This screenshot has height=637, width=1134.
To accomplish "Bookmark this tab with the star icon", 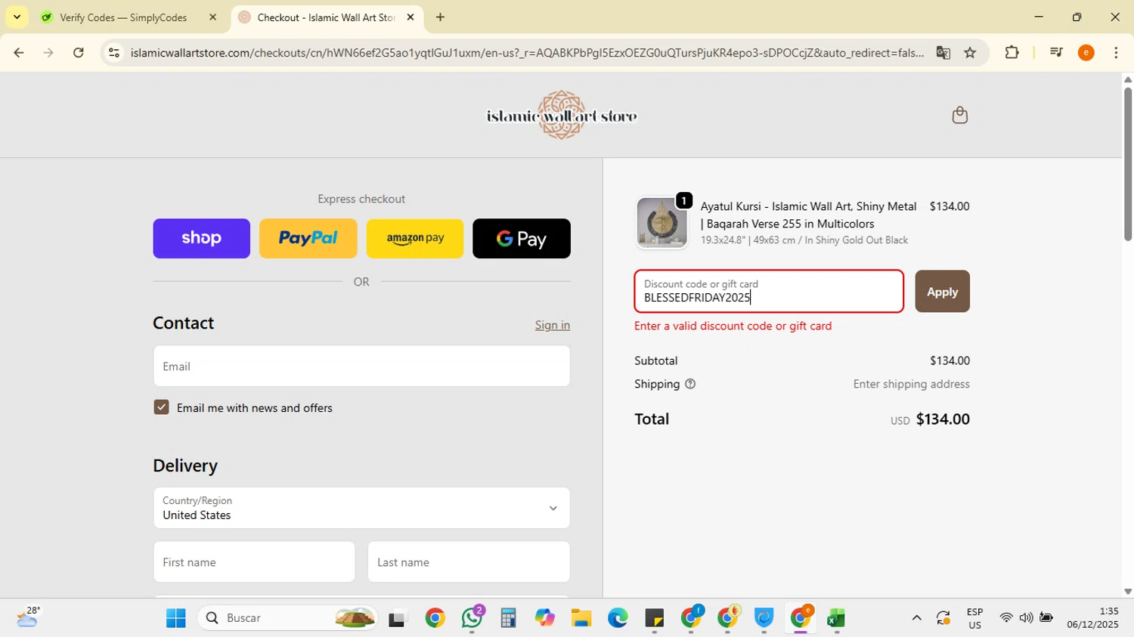I will coord(970,53).
